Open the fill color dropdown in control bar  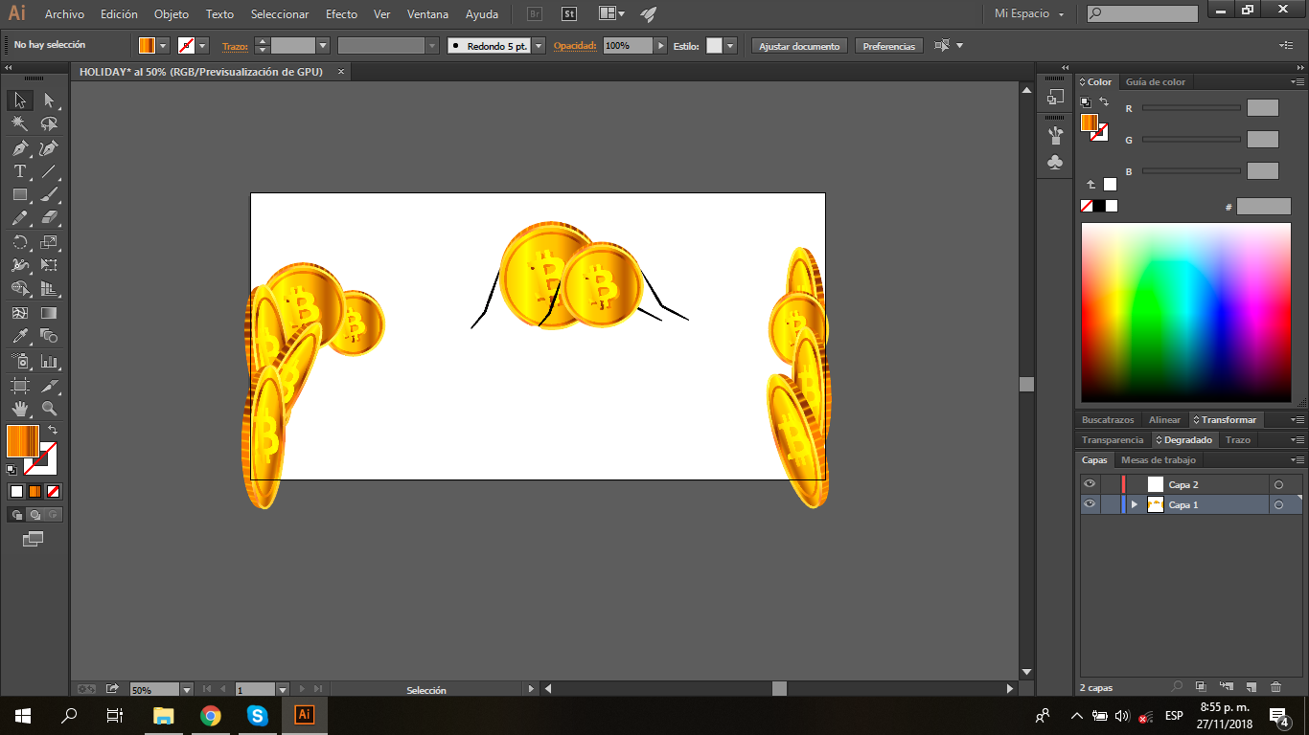pyautogui.click(x=164, y=46)
